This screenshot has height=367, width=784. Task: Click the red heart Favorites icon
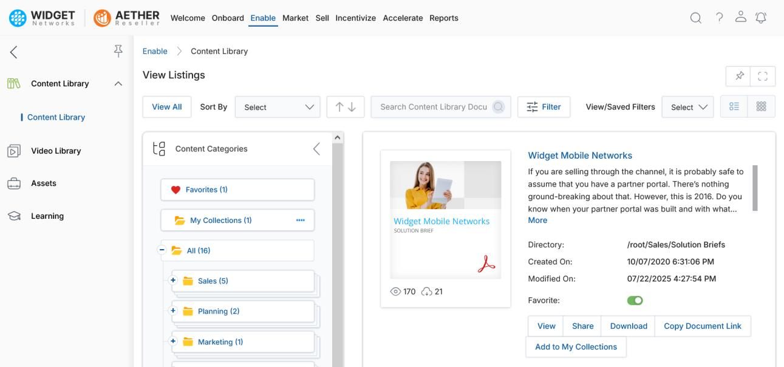click(176, 190)
